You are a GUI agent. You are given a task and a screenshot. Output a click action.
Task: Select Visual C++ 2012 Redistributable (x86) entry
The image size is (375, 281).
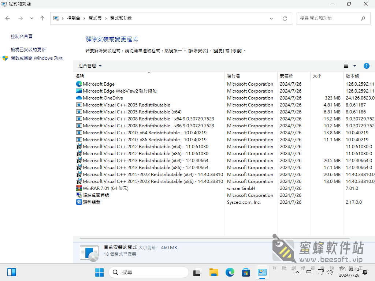click(x=146, y=153)
